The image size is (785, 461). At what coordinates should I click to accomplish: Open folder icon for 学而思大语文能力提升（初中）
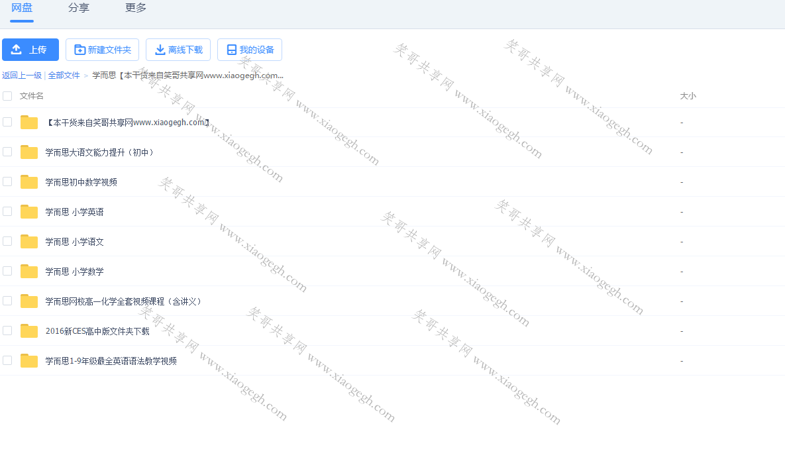tap(29, 152)
